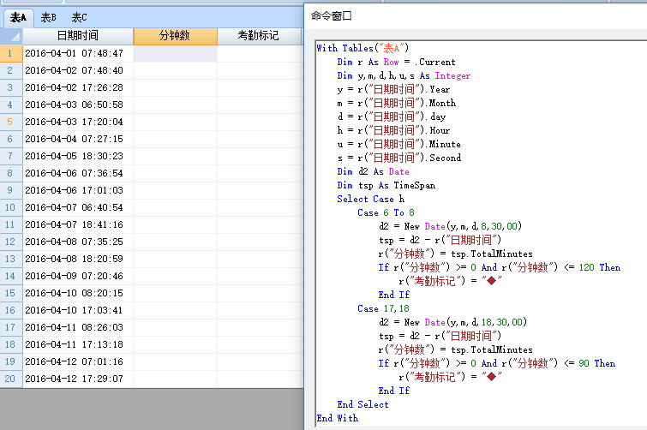Switch to the 表B tab
647x430 pixels.
point(49,17)
